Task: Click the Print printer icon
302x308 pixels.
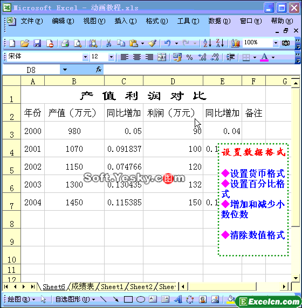Action: (65, 43)
